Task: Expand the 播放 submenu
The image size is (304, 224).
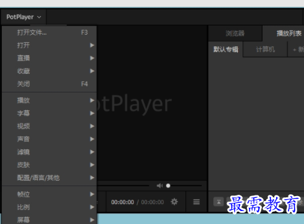Action: 49,101
